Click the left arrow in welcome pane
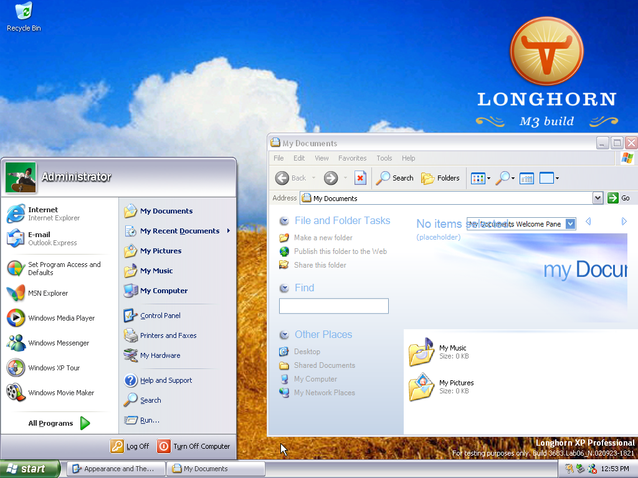This screenshot has height=478, width=638. point(588,222)
